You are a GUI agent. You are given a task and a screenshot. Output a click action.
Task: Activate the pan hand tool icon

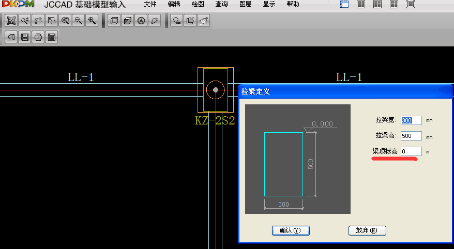(x=38, y=21)
